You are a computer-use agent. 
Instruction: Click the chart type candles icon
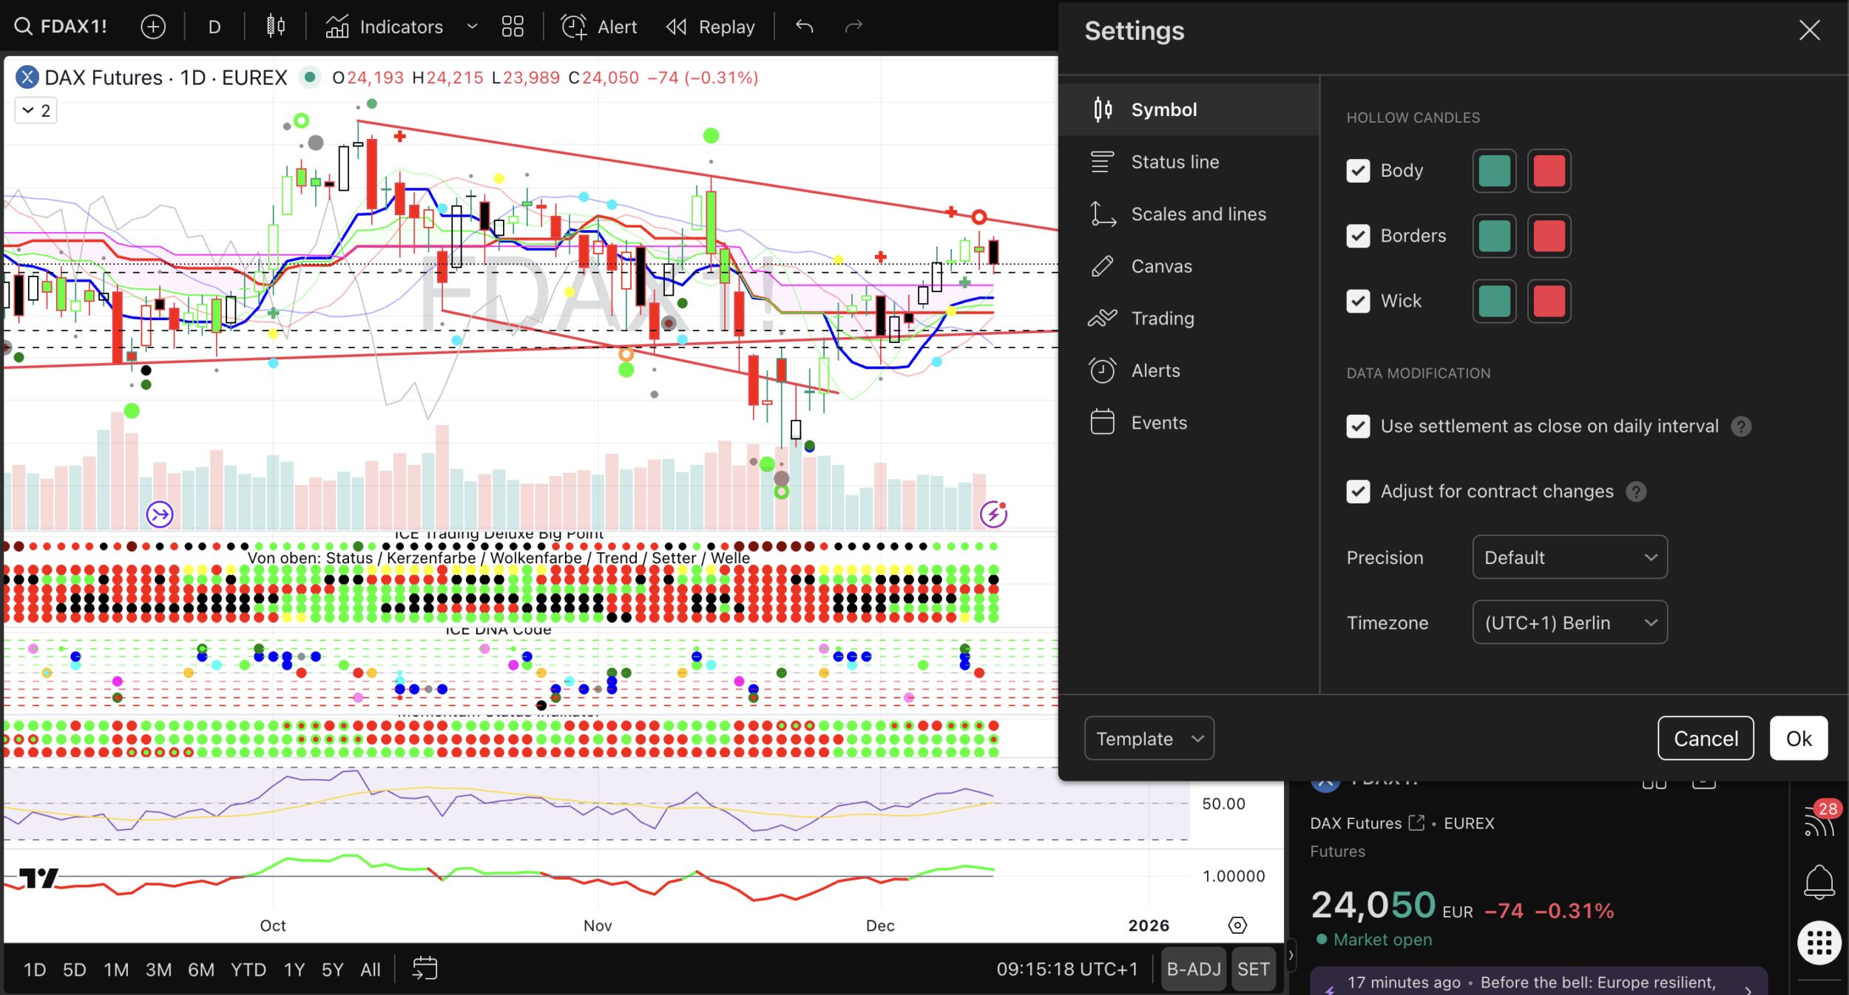coord(275,27)
